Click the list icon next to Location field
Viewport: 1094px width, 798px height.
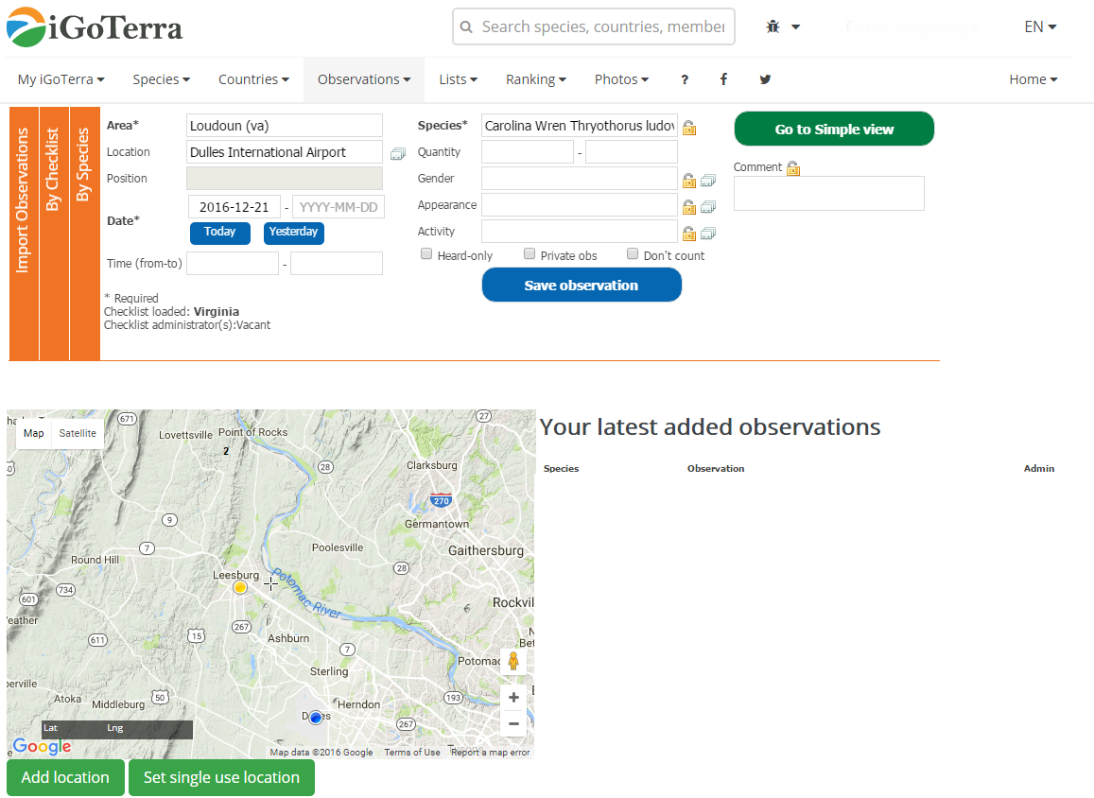click(397, 153)
